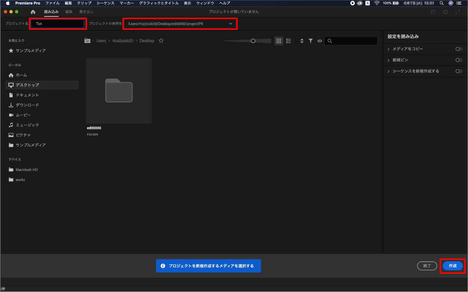Expand the Copy Media section
Viewport: 468px width, 292px height.
388,49
